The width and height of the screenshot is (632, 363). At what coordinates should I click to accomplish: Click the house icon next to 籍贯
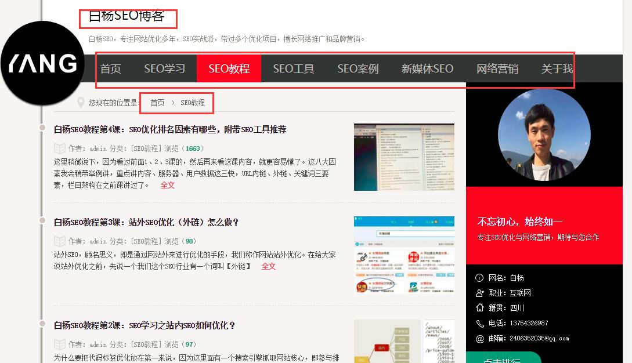pos(479,308)
